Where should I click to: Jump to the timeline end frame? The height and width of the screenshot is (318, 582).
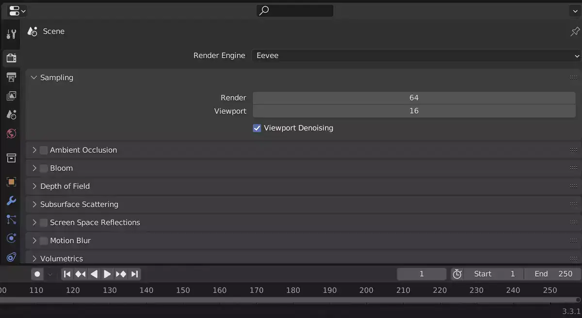click(x=134, y=274)
